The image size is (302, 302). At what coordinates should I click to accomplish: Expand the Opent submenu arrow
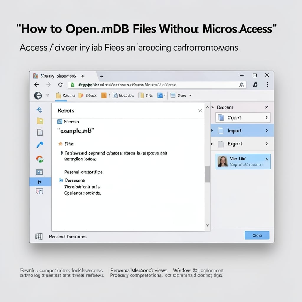coord(267,117)
